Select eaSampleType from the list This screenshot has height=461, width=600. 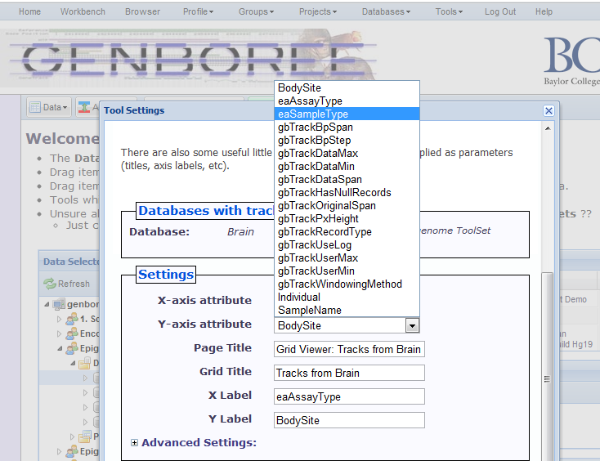point(313,114)
